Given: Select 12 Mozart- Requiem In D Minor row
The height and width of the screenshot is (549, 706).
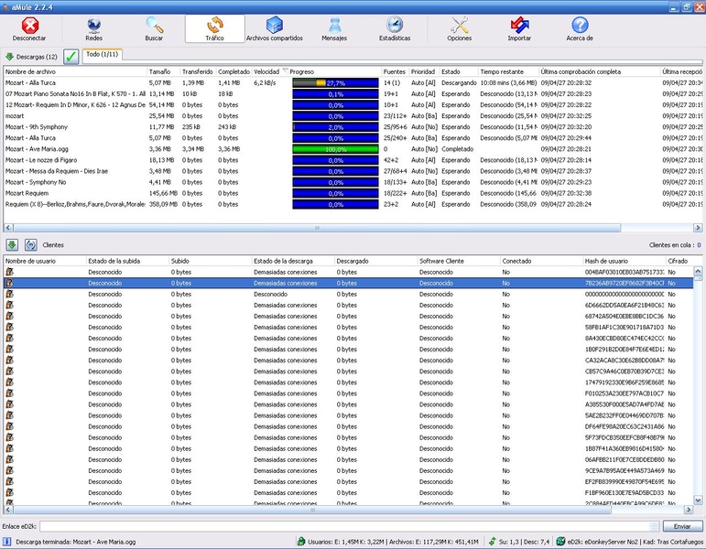Looking at the screenshot, I should [x=353, y=105].
